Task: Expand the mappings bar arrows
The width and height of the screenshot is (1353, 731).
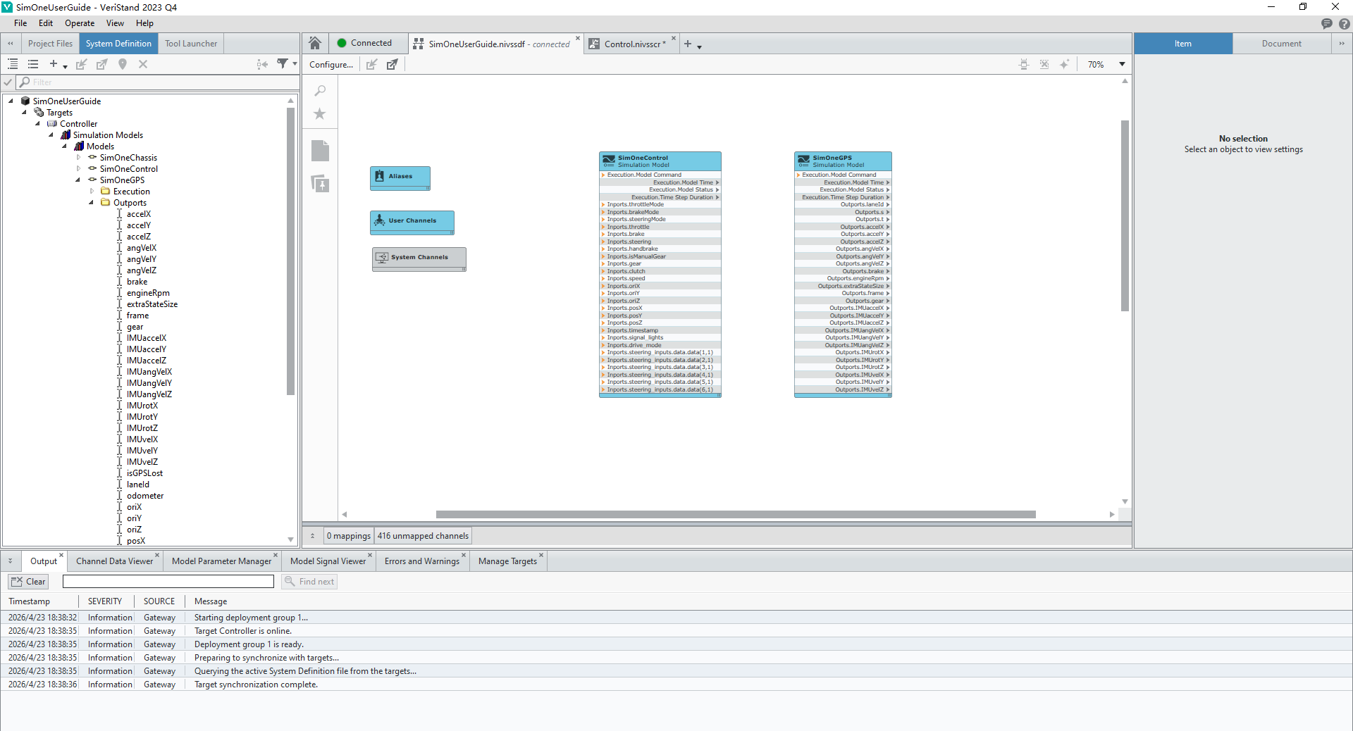Action: pyautogui.click(x=313, y=536)
